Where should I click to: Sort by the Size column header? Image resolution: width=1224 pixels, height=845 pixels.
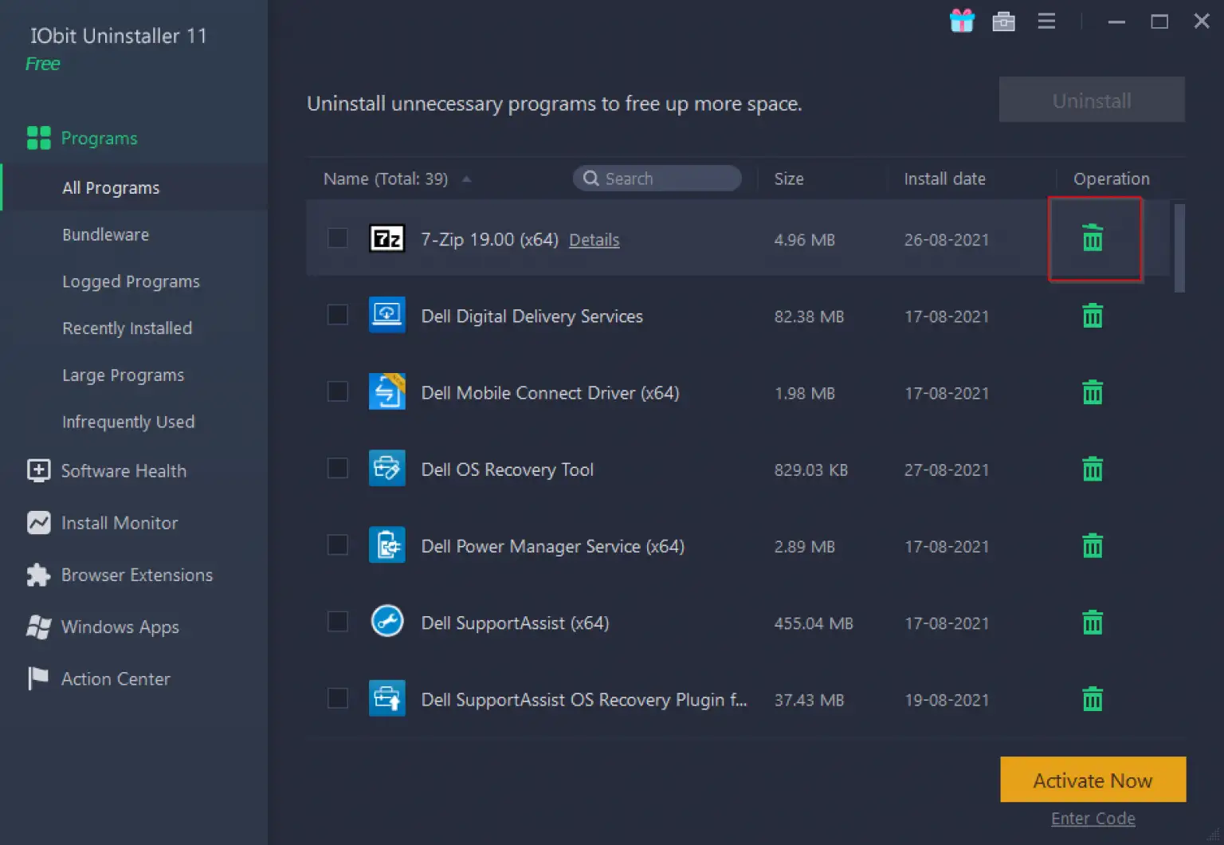[789, 179]
